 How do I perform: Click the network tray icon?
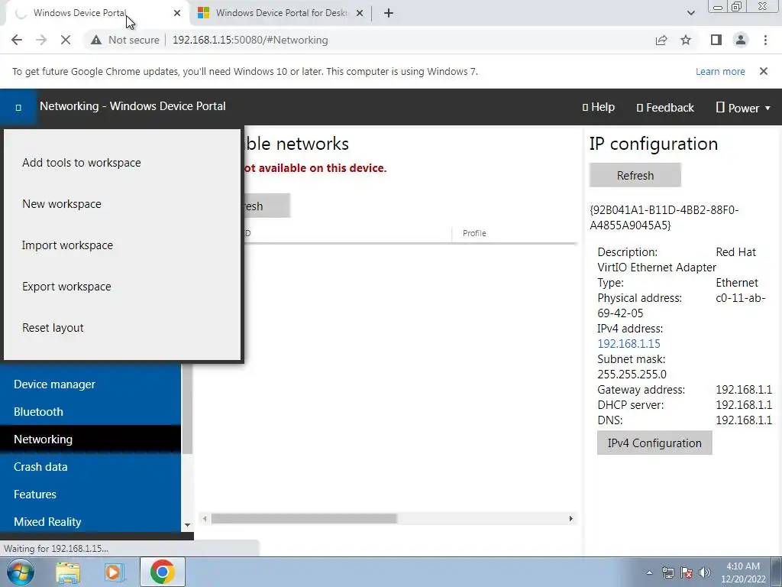667,573
